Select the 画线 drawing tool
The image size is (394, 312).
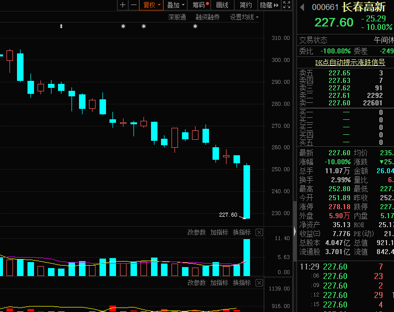[222, 5]
